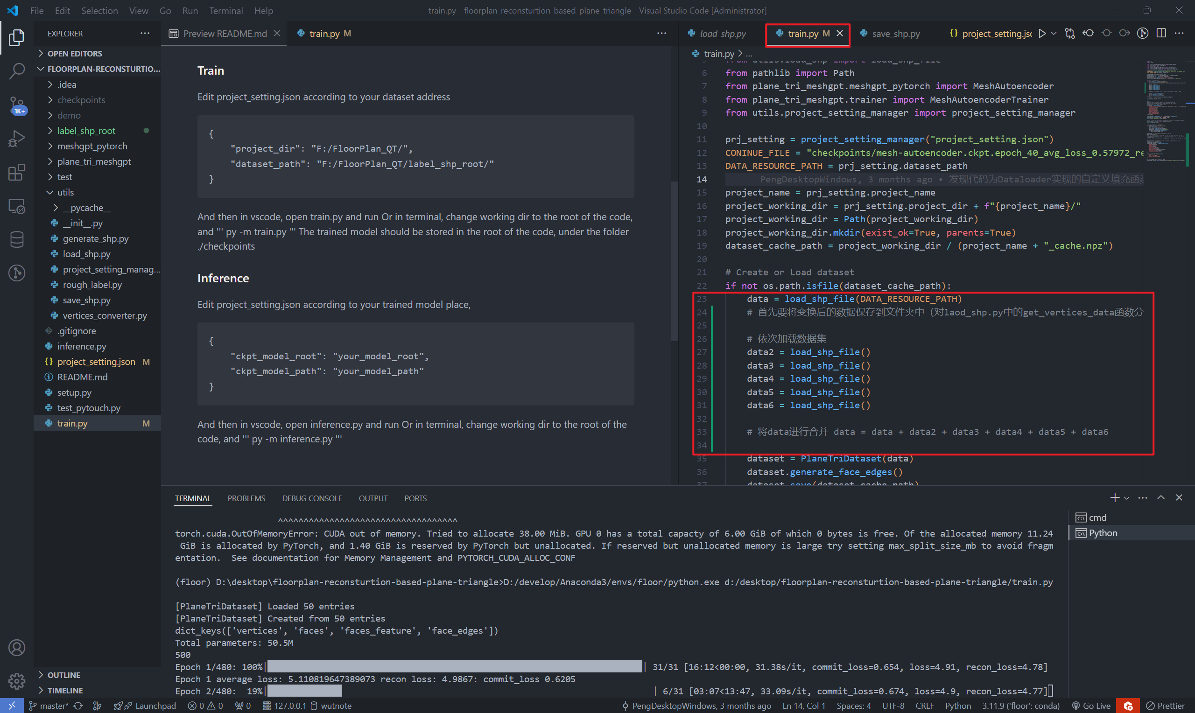The height and width of the screenshot is (713, 1195).
Task: Open the Terminal menu
Action: [x=226, y=10]
